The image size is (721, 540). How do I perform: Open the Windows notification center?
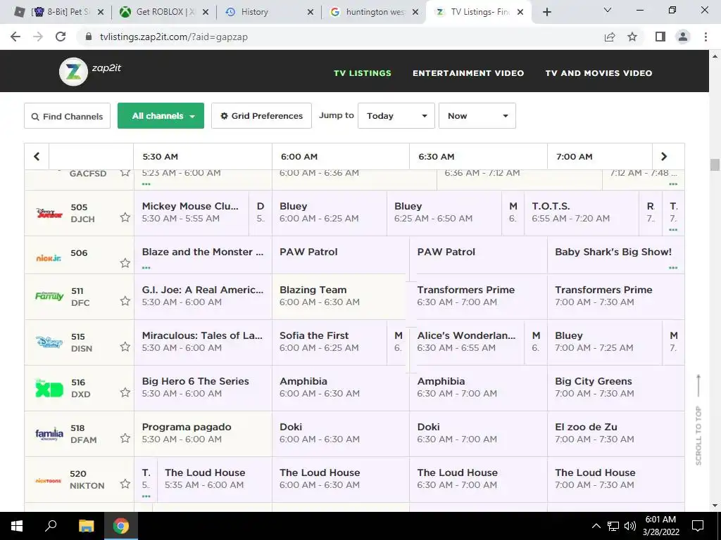tap(698, 526)
